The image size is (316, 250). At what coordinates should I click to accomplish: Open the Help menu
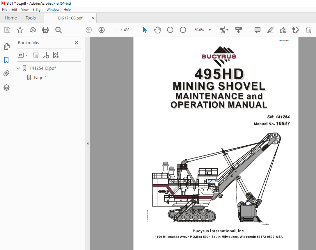tap(67, 10)
